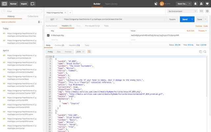Open the wrench settings menu

(x=201, y=4)
